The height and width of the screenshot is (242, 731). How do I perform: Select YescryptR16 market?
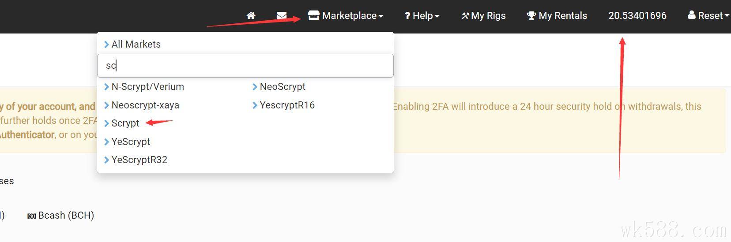tap(287, 105)
